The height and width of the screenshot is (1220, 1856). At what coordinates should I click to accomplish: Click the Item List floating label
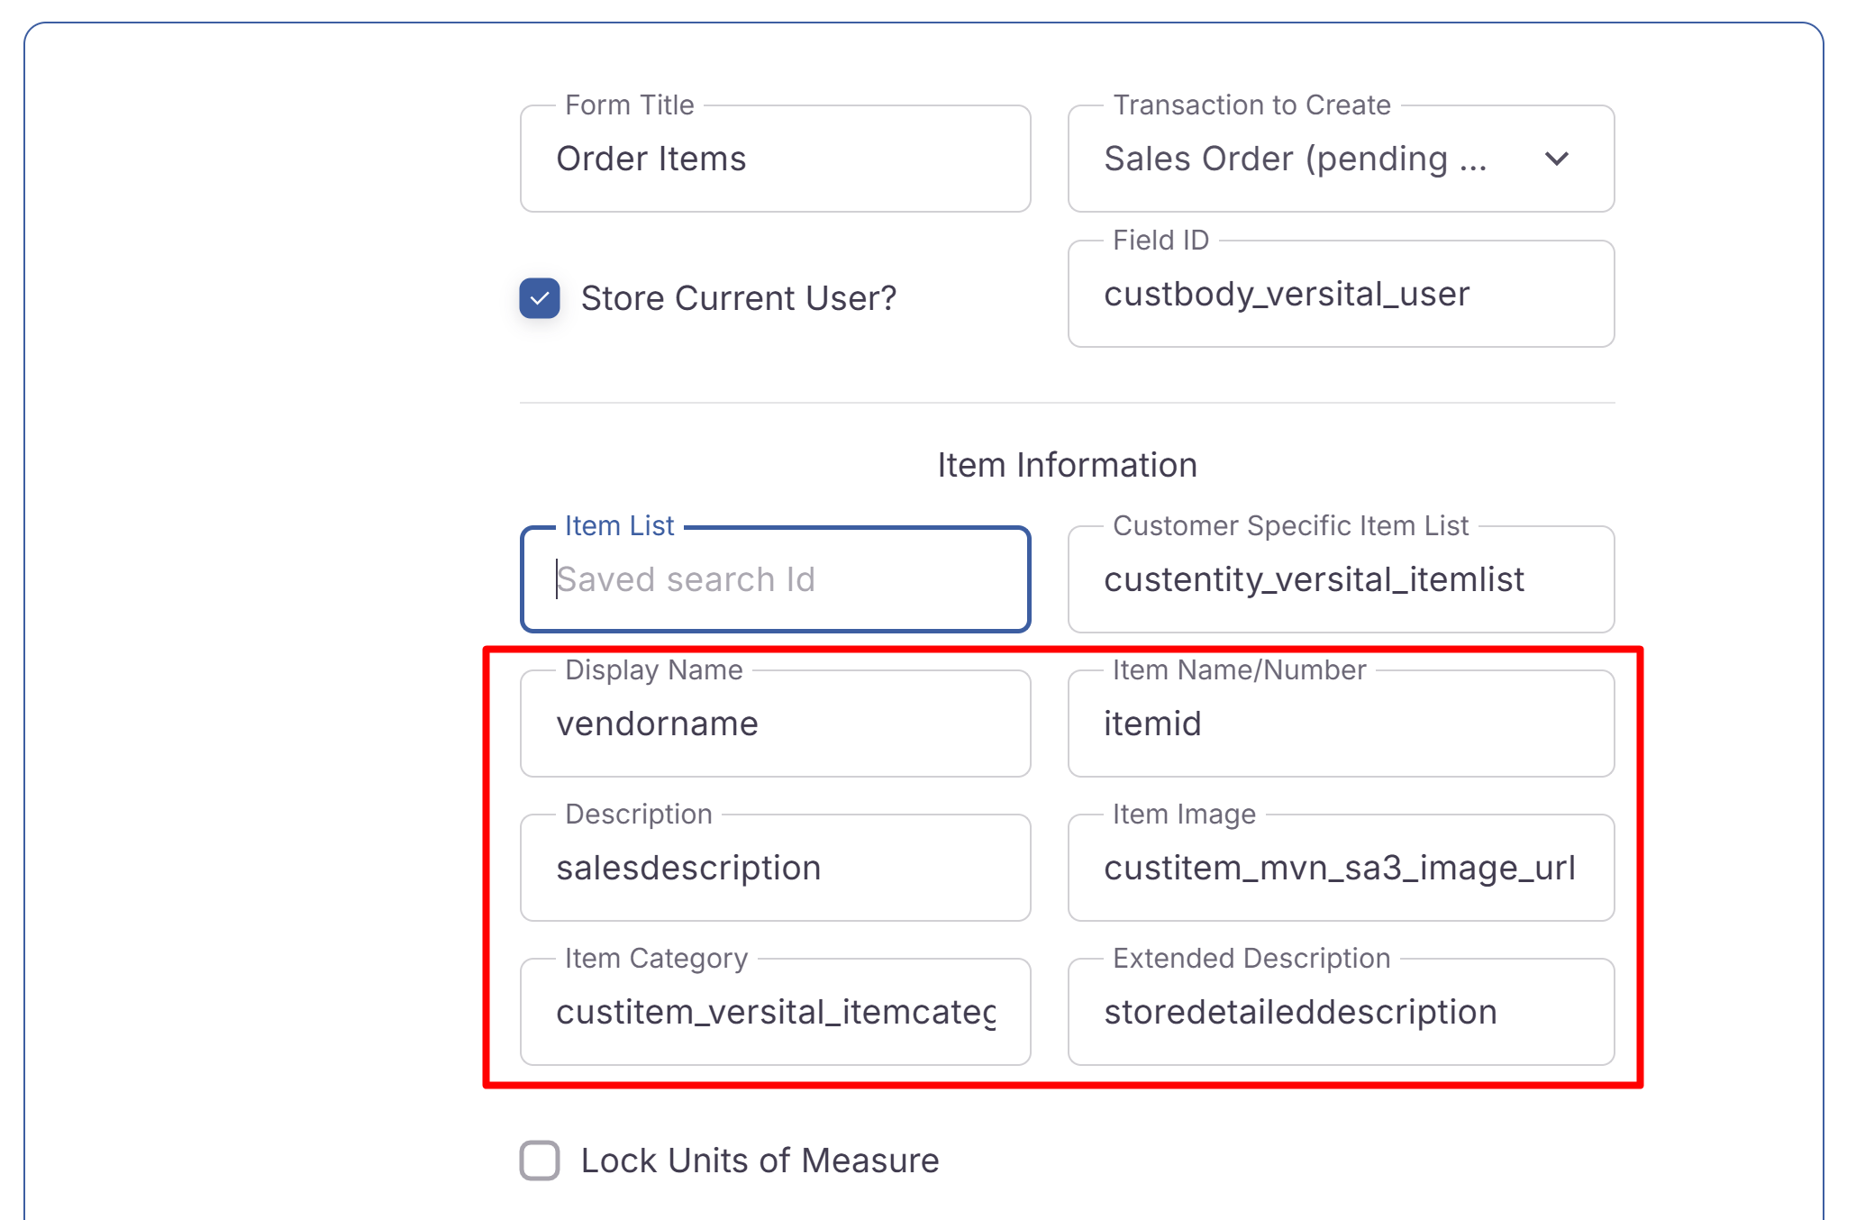tap(619, 526)
